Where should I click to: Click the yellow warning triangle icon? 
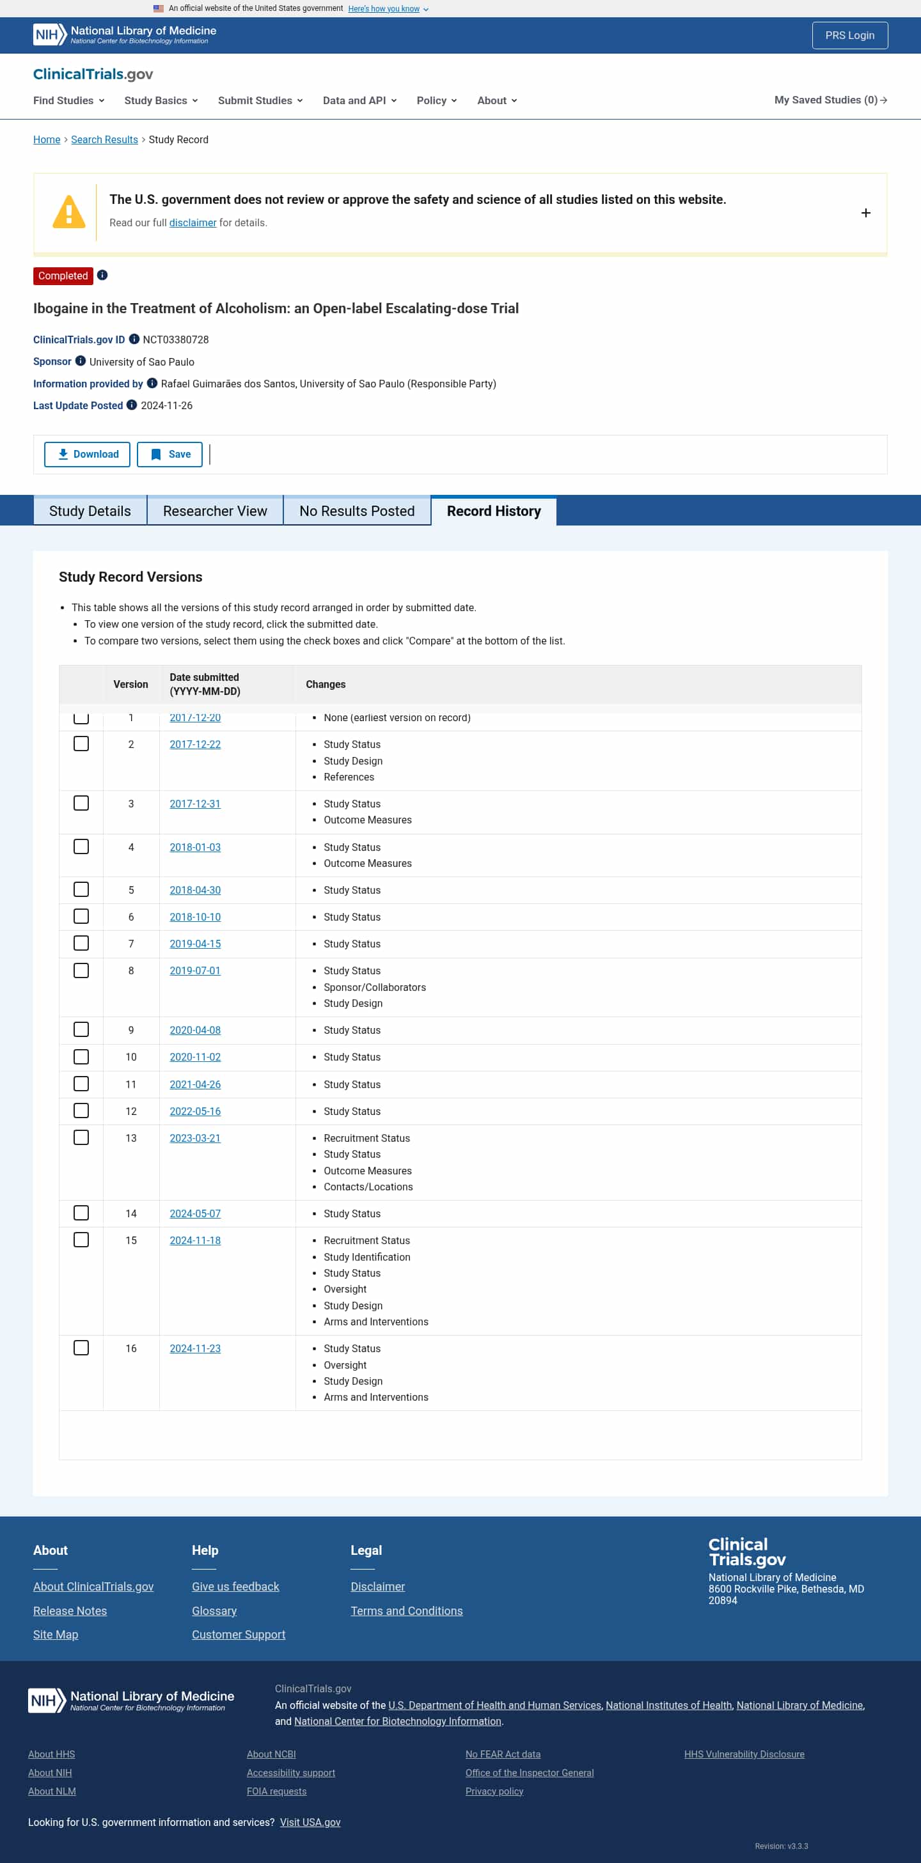[68, 212]
